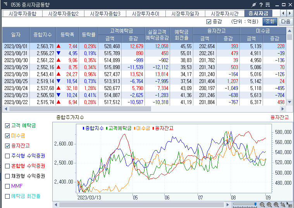Click the 등락률 column header
The width and height of the screenshot is (294, 208).
coord(88,35)
